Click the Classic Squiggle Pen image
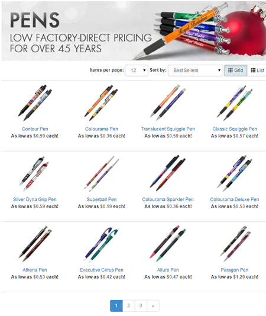The image size is (266, 316). pyautogui.click(x=235, y=103)
